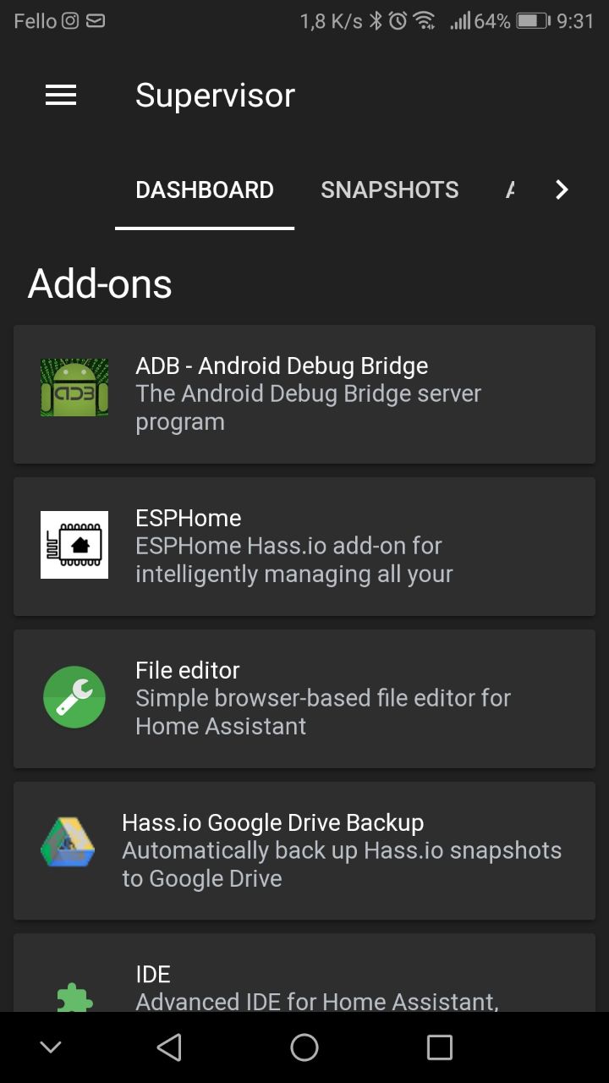Screen dimensions: 609x1083
Task: Open ADB - Android Debug Bridge add-on
Action: point(282,366)
